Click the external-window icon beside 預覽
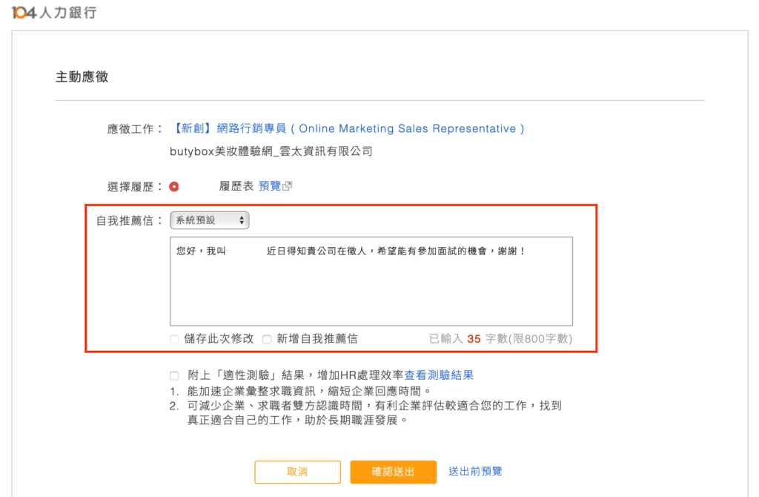Screen dimensions: 759x497 (288, 186)
